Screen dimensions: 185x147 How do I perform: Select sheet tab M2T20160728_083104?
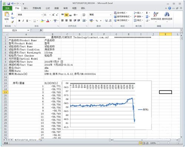tap(26, 140)
